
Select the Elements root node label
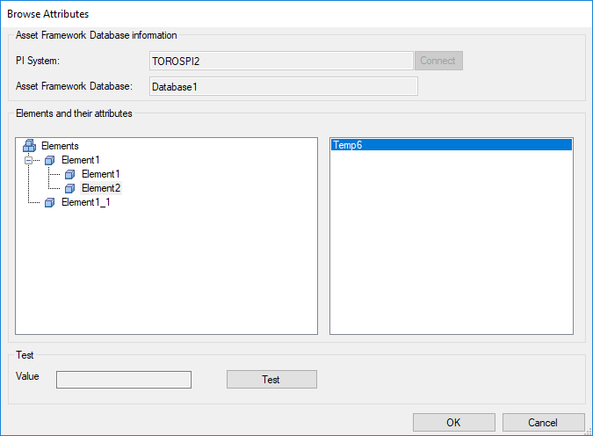[60, 146]
